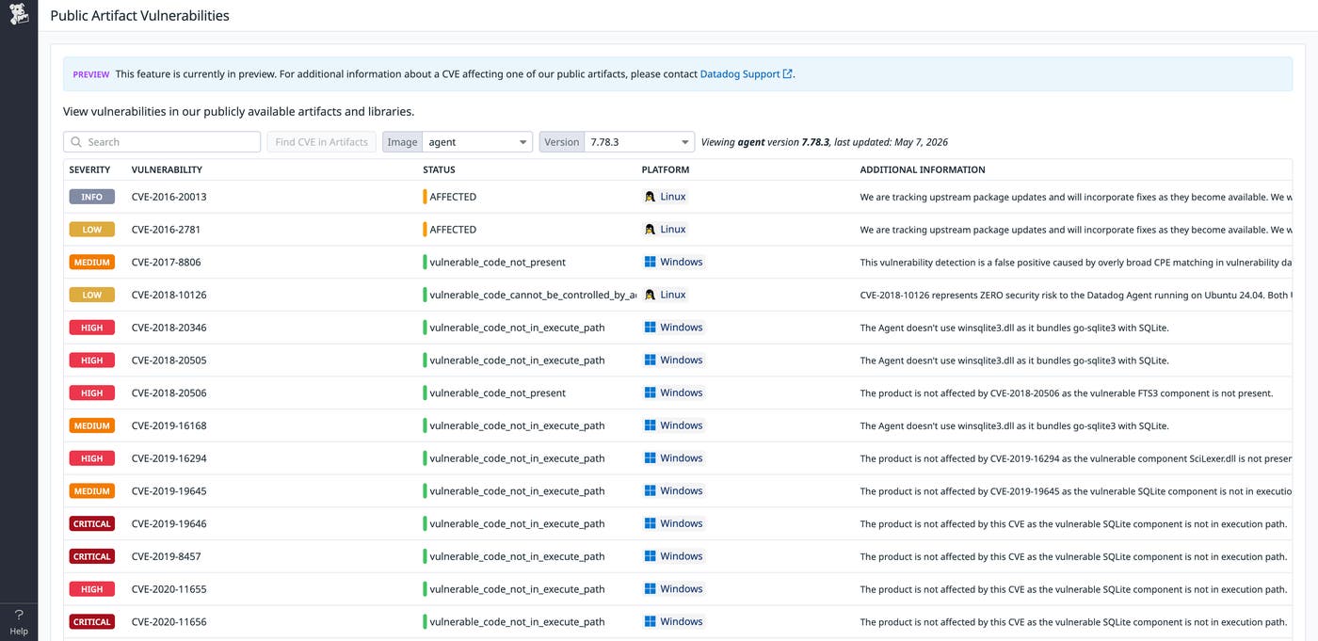The height and width of the screenshot is (641, 1318).
Task: Focus the Search input field
Action: [162, 142]
